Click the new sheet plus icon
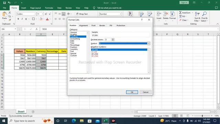This screenshot has width=220, height=124. [33, 112]
